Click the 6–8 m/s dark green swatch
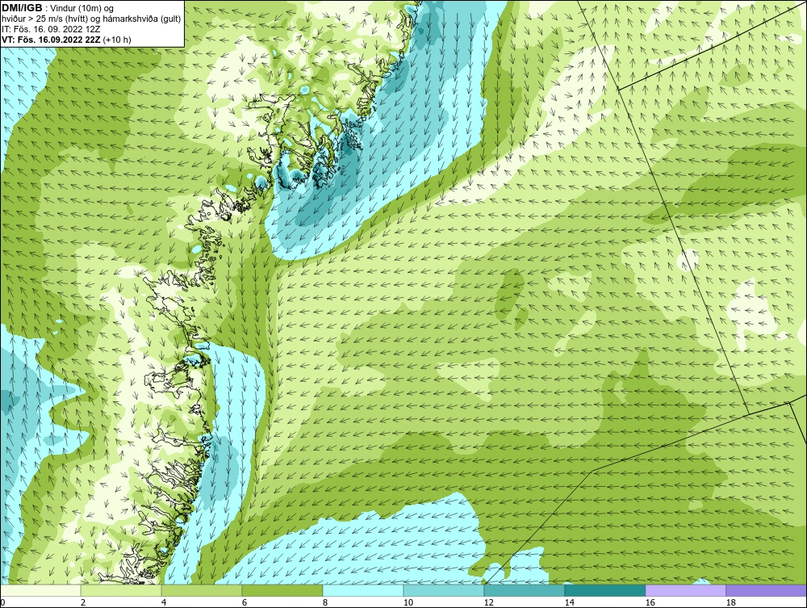This screenshot has width=807, height=608. [282, 590]
